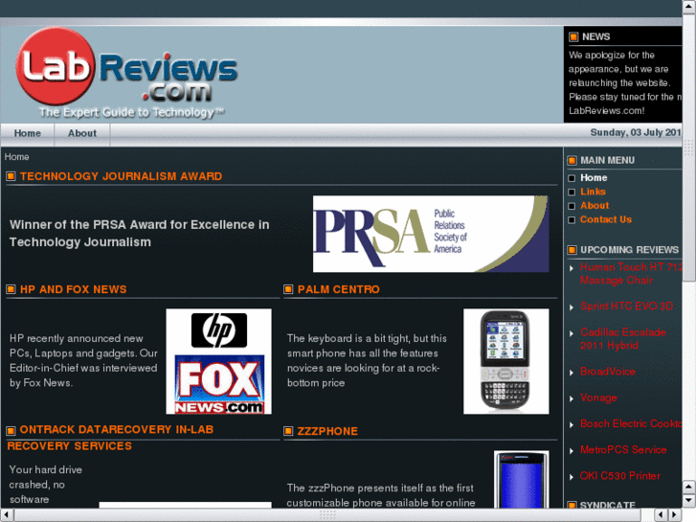Click the vertical scrollbar down arrow at bottom
The width and height of the screenshot is (696, 522).
pos(689,501)
